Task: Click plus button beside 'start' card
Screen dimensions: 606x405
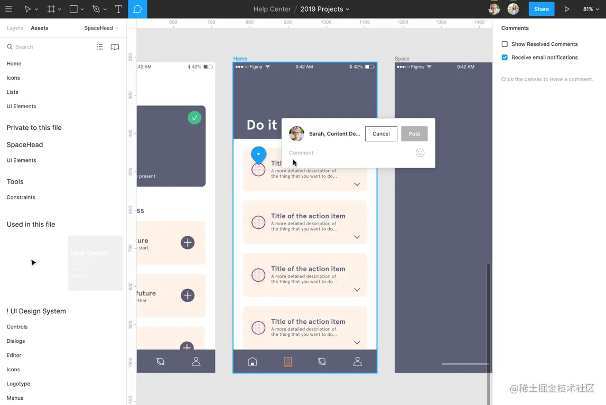Action: (188, 243)
